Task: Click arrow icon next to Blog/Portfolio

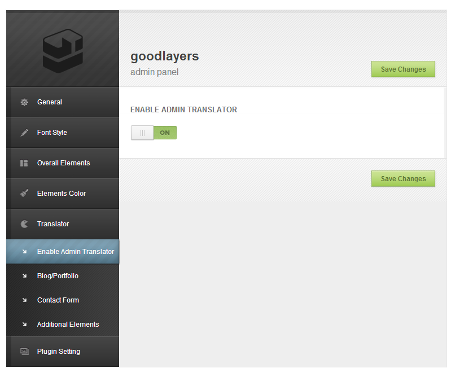Action: [25, 276]
